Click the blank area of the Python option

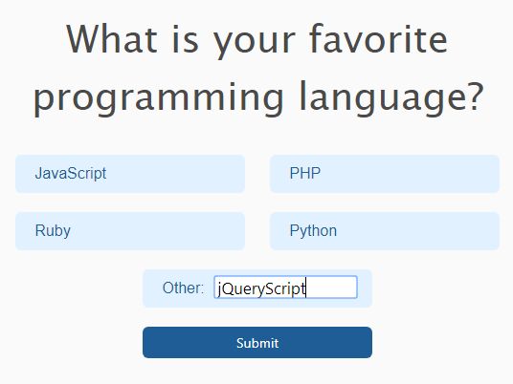click(417, 231)
